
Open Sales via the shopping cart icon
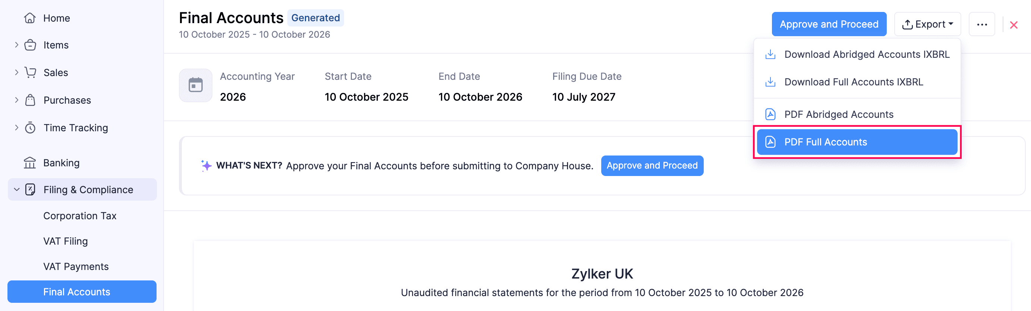point(30,72)
